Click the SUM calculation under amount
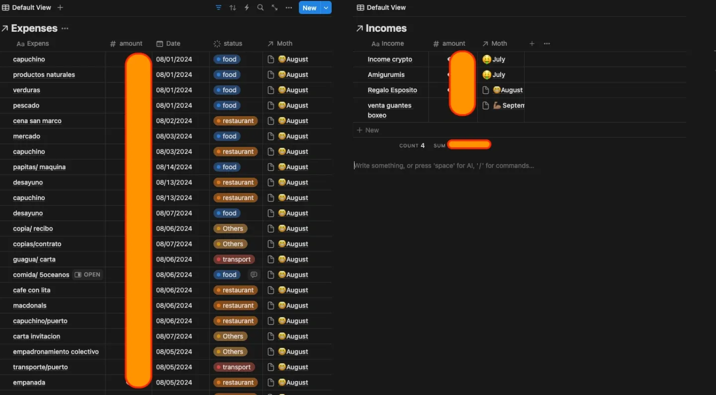This screenshot has height=395, width=716. pos(462,145)
